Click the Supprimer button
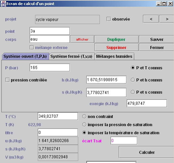 point(116,47)
